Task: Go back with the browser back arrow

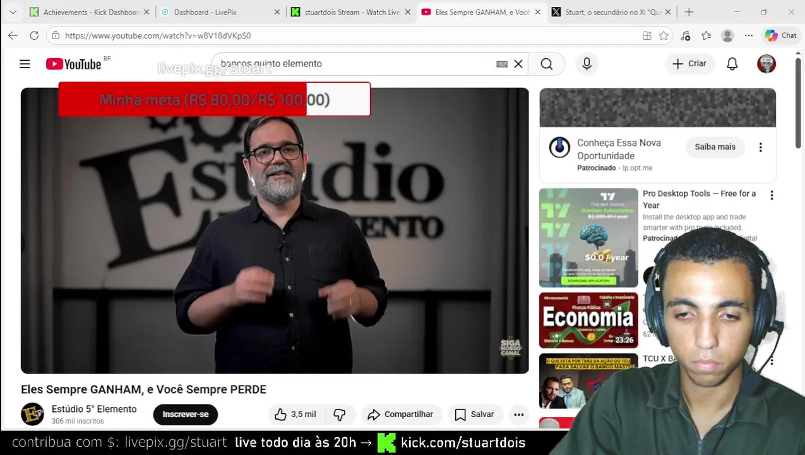Action: 13,35
